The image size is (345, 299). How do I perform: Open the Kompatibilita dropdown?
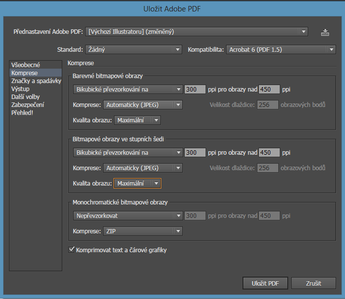coord(281,49)
